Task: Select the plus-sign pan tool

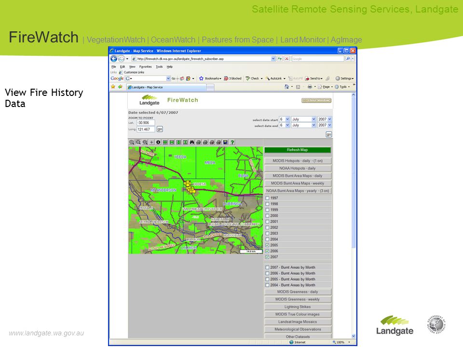Action: [151, 142]
